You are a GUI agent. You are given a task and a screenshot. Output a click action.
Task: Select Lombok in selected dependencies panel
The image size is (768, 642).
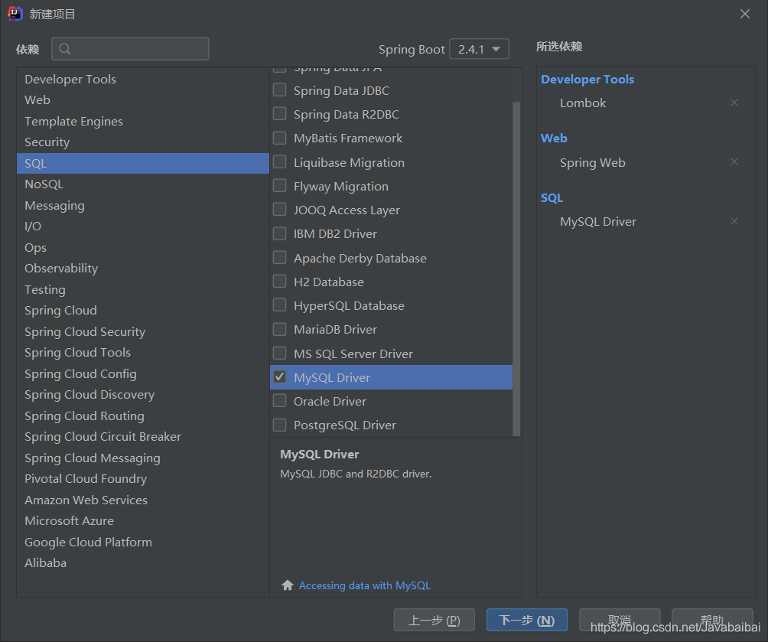pos(583,103)
